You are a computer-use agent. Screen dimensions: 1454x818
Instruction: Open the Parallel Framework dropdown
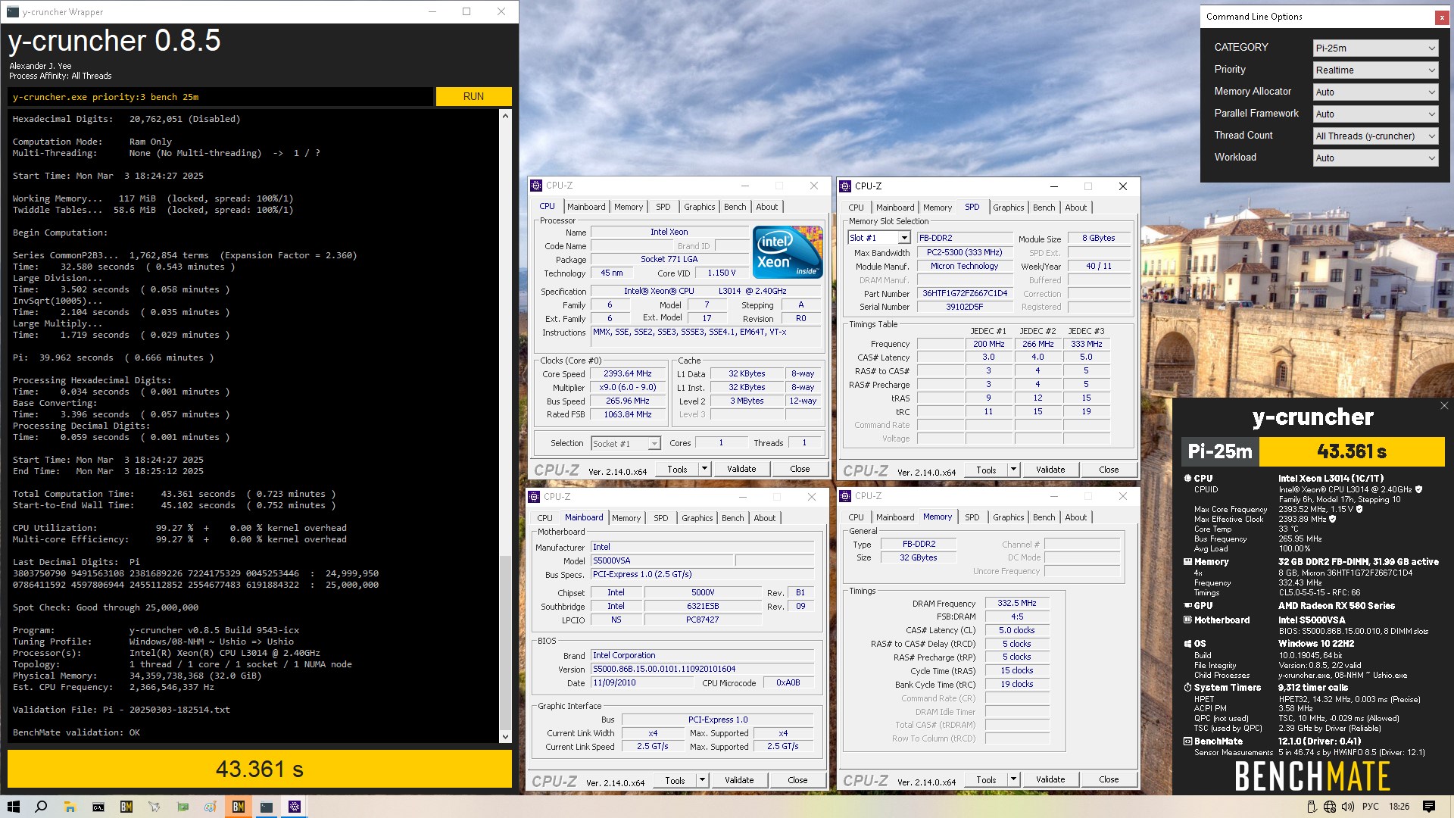pos(1375,114)
